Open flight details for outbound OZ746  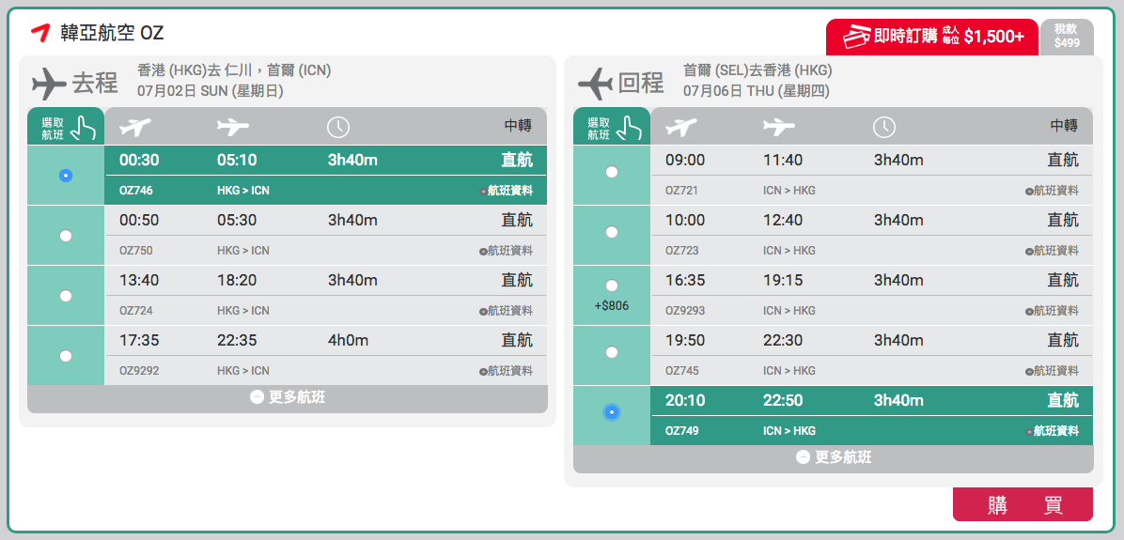pos(507,191)
